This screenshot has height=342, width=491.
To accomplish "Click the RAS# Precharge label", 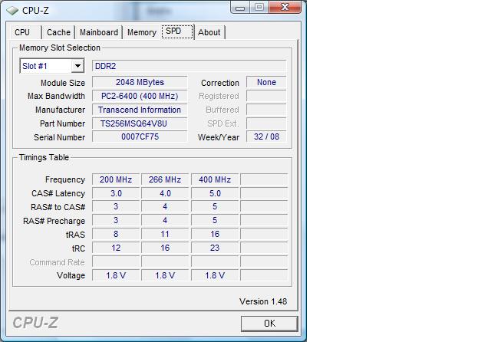I will (x=54, y=221).
